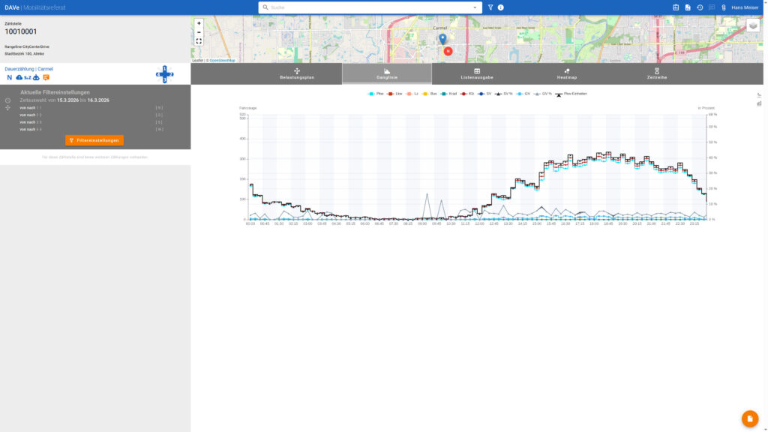This screenshot has width=768, height=432.
Task: Click the orange comment icon under Dauerzählung
Action: pos(46,77)
